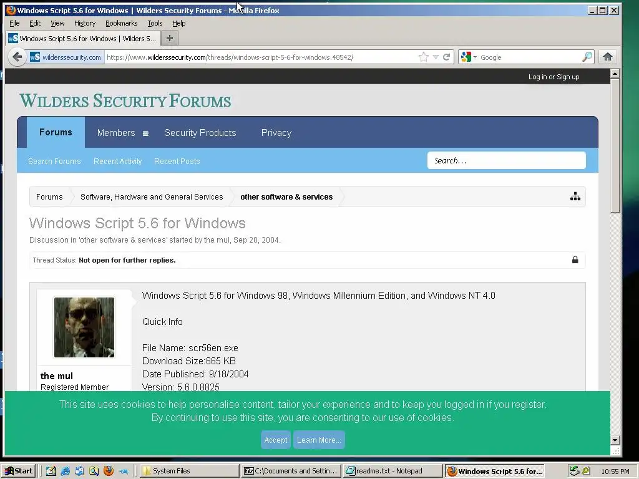
Task: Click the username 'the mul'
Action: click(57, 375)
